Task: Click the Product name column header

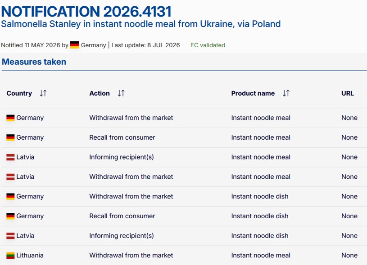Action: (253, 93)
